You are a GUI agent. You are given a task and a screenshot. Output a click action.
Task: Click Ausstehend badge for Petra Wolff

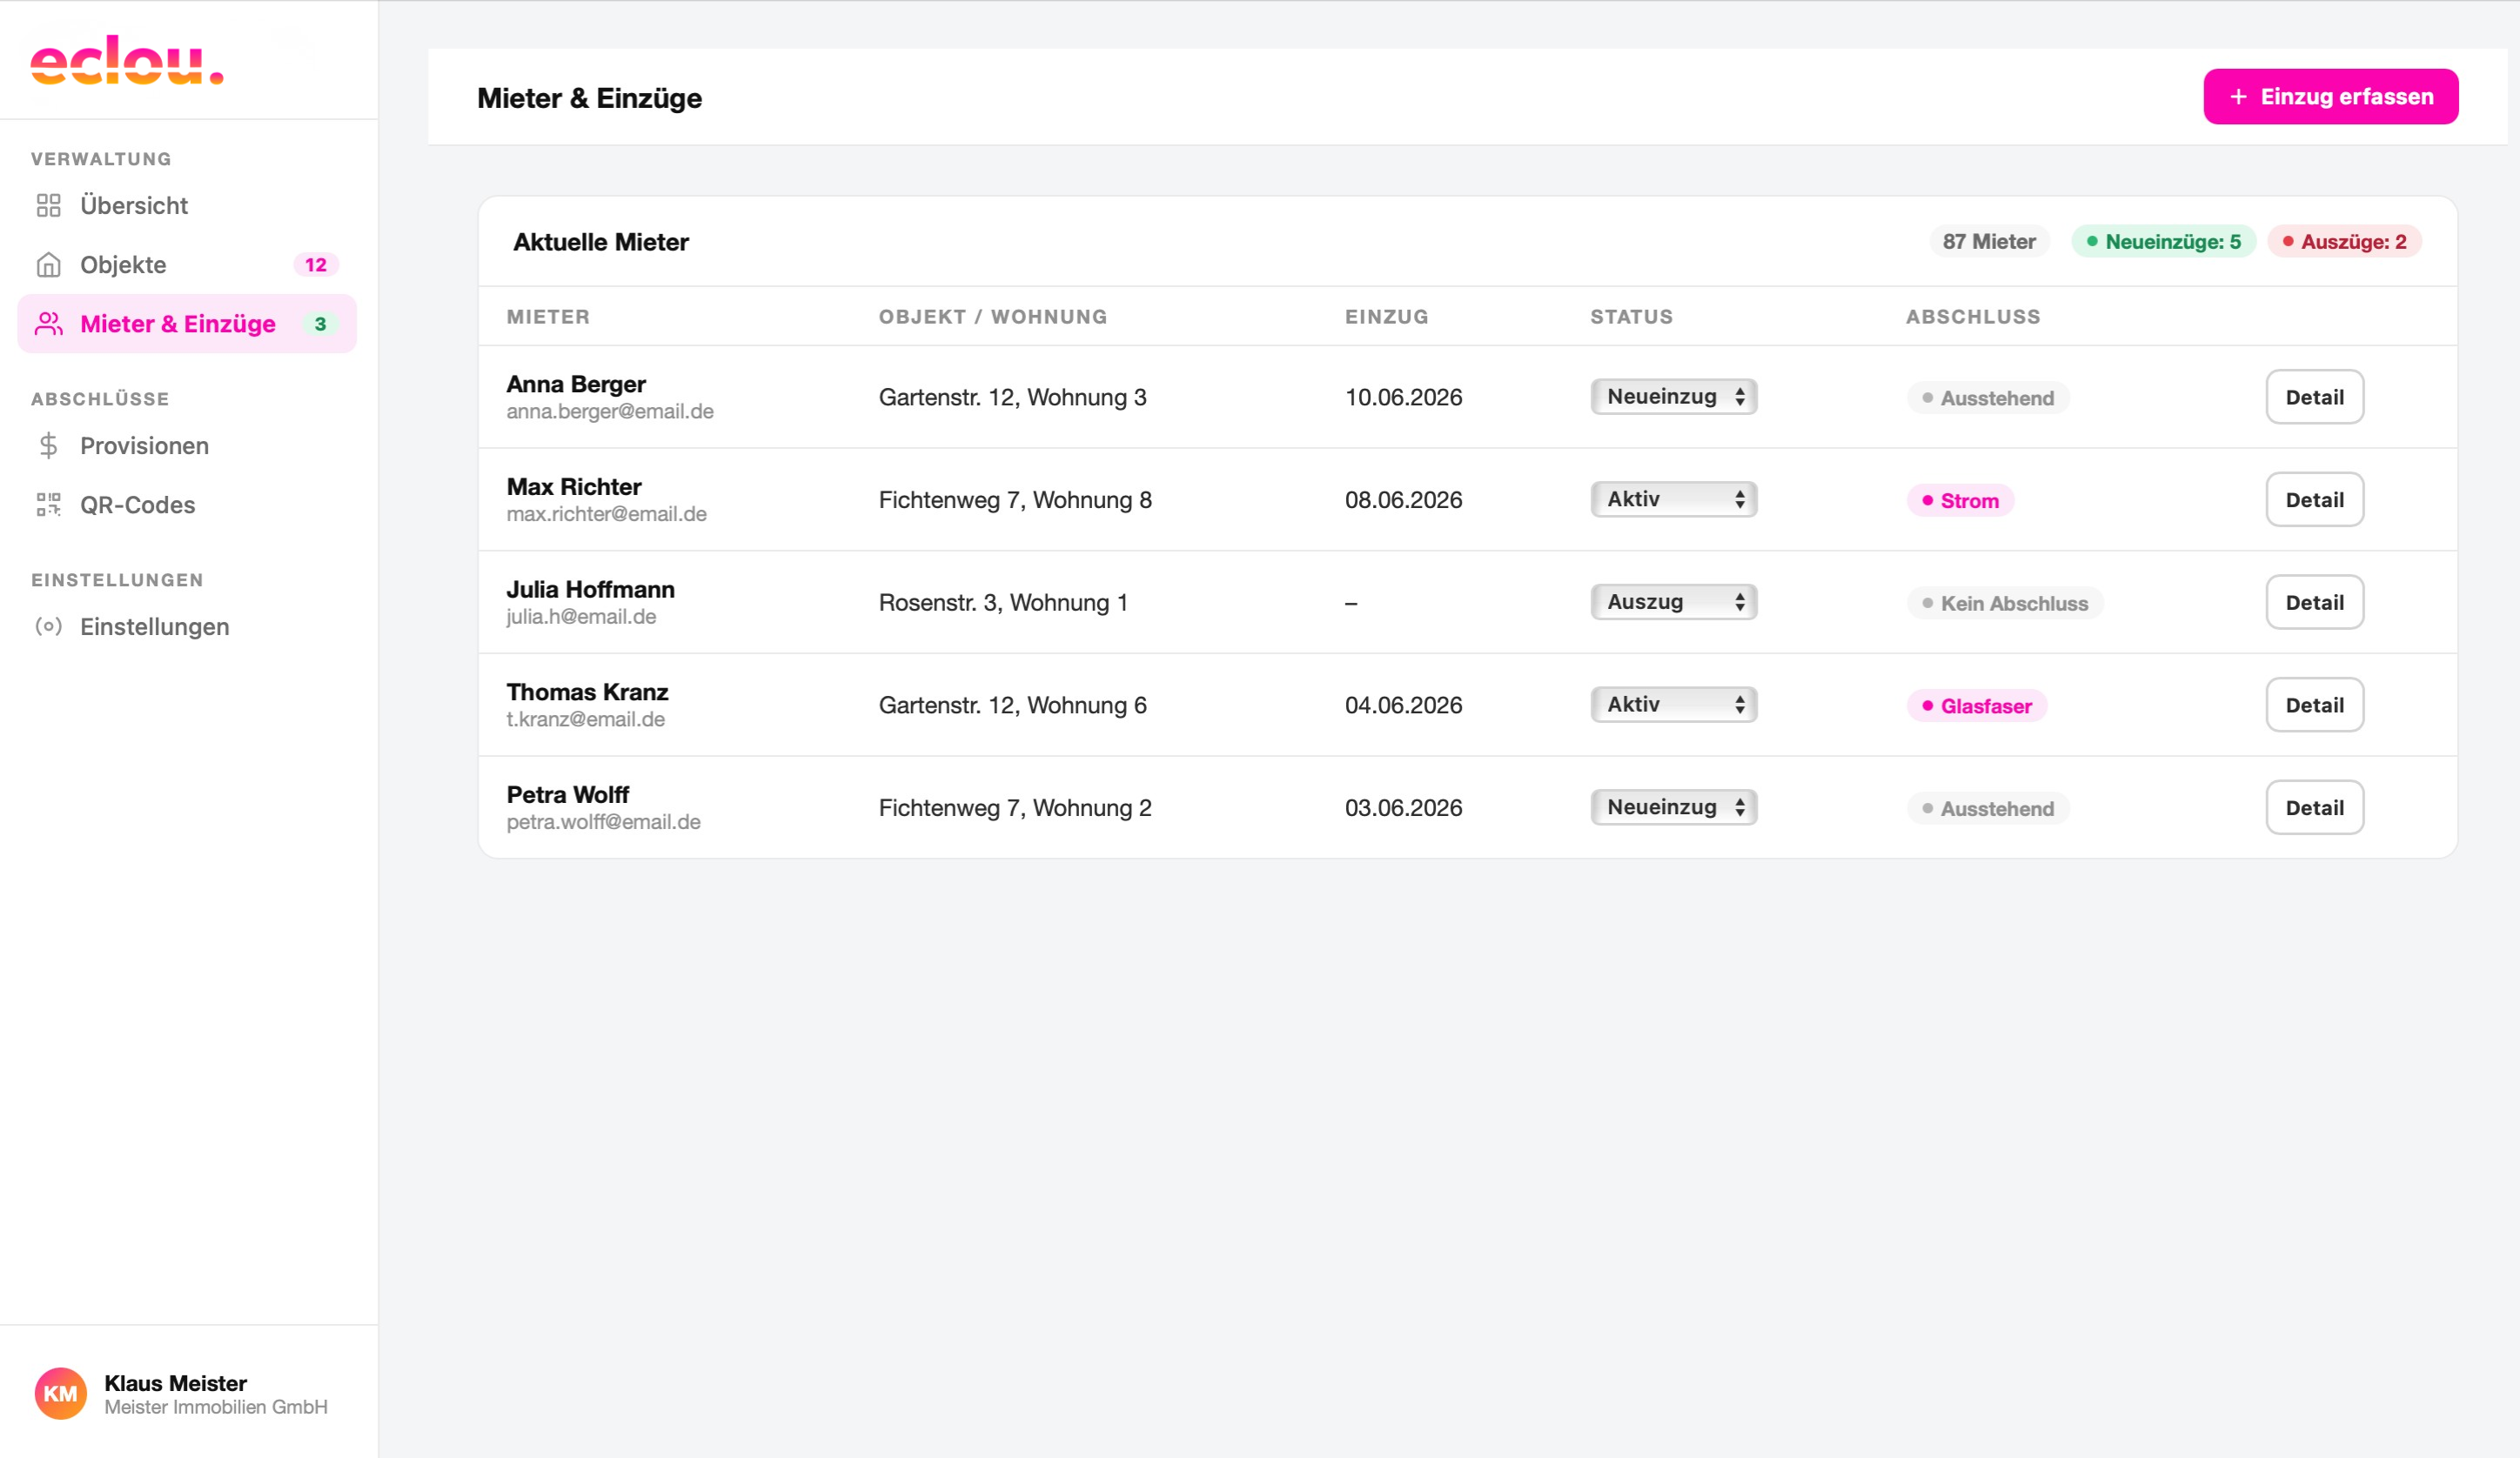[1988, 808]
